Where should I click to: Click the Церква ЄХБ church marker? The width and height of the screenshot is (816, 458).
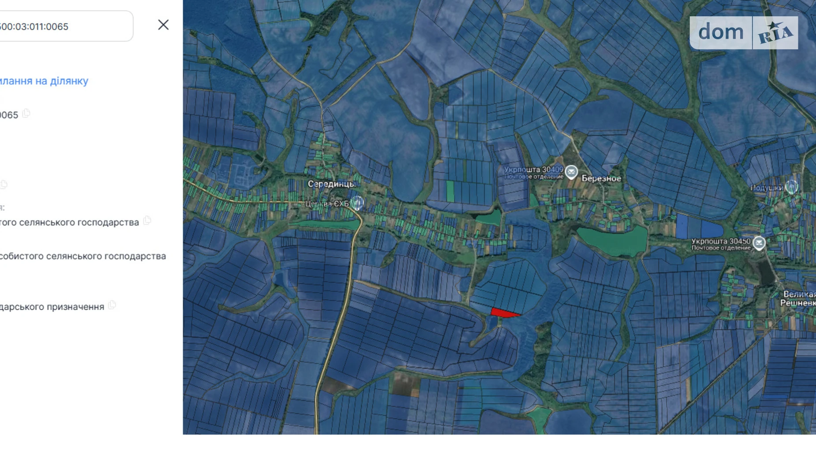(x=357, y=203)
